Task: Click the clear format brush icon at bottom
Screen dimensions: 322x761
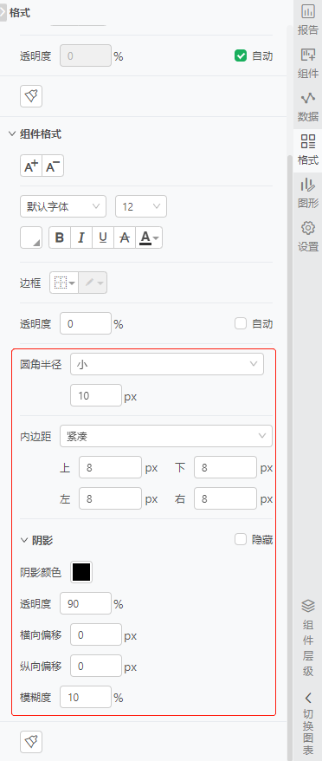Action: click(31, 742)
